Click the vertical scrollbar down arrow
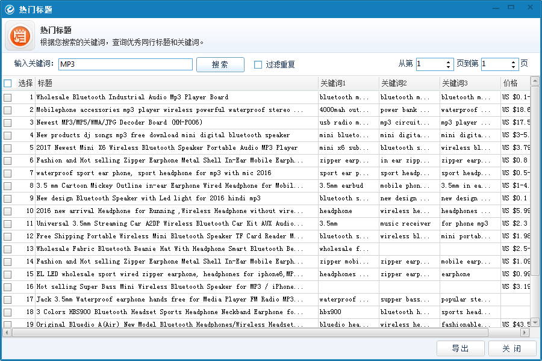Viewport: 542px width, 361px height. pos(535,323)
